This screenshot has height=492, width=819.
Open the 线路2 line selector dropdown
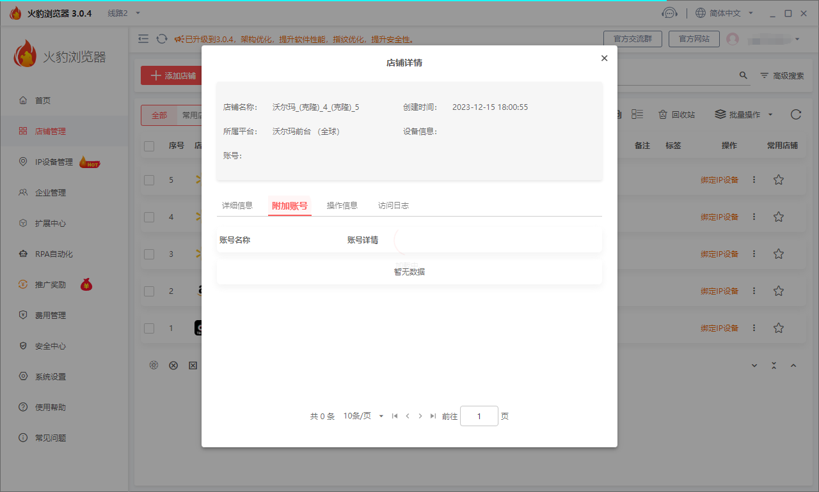point(124,13)
